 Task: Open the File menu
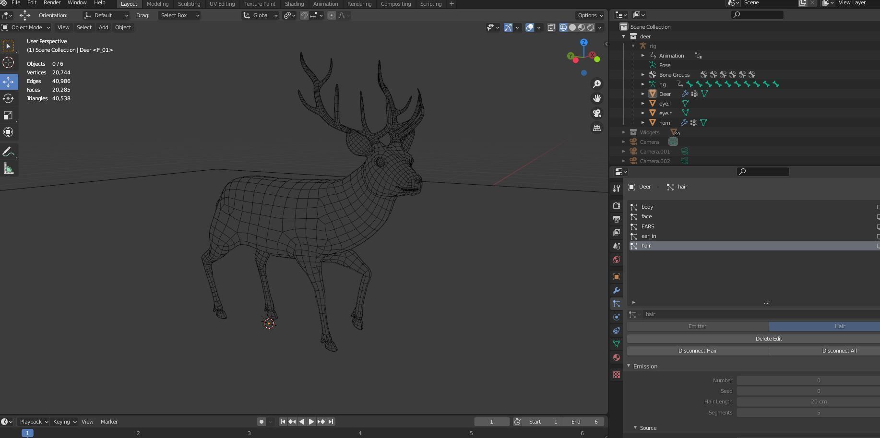click(16, 3)
